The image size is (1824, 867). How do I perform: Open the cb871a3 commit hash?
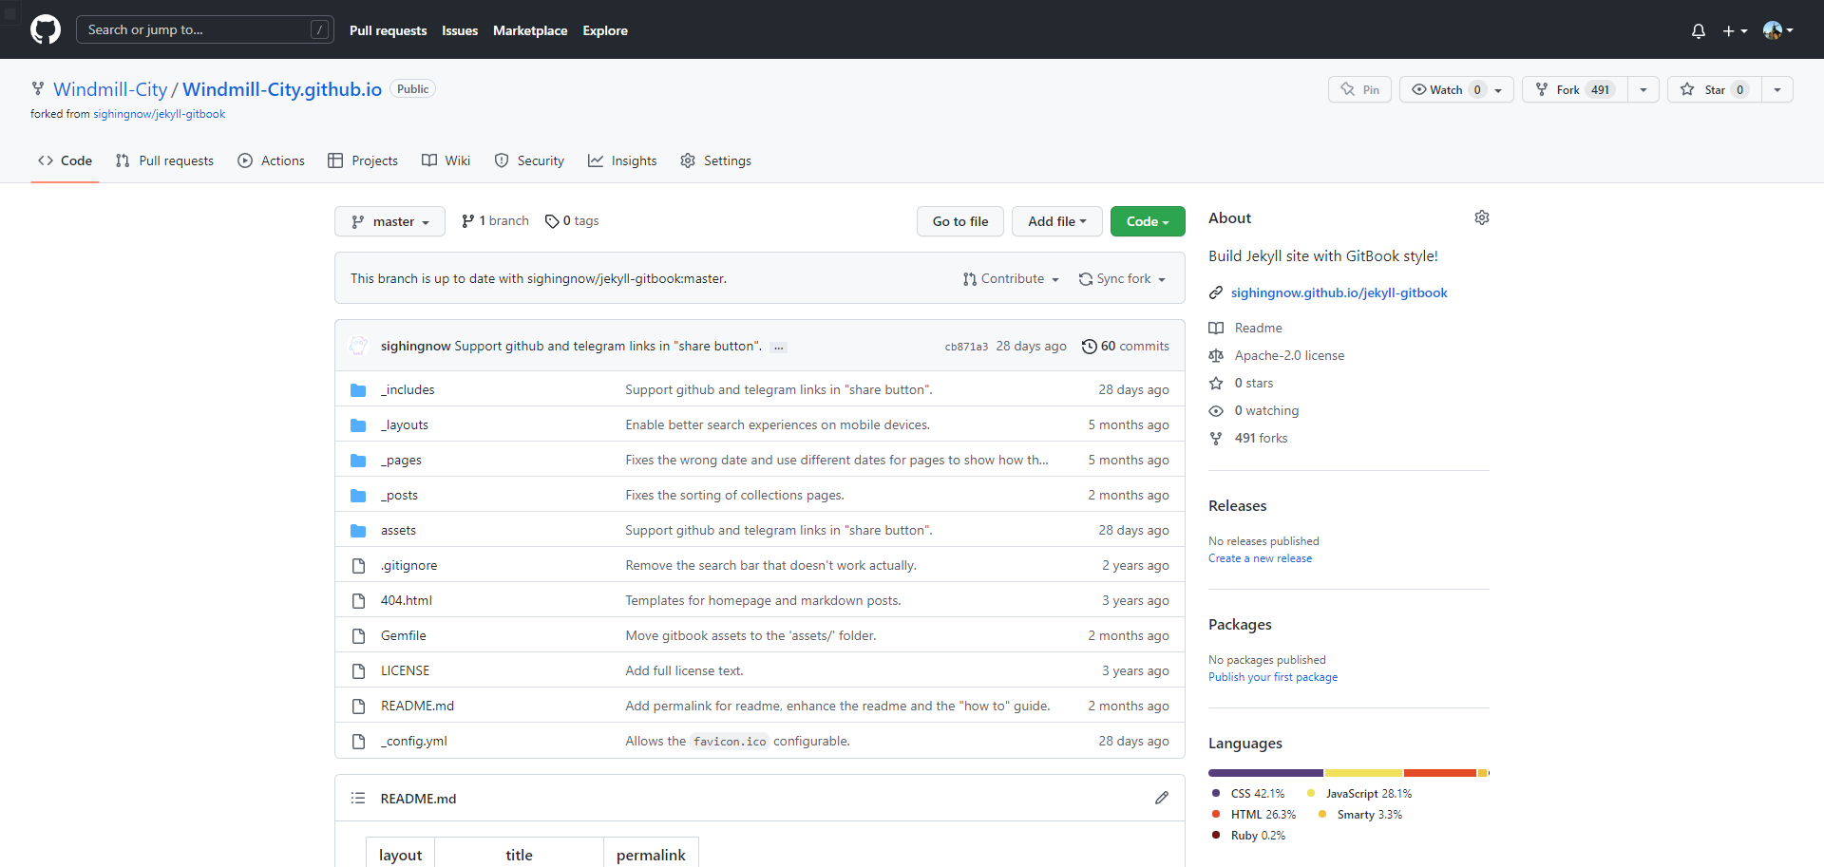tap(966, 347)
